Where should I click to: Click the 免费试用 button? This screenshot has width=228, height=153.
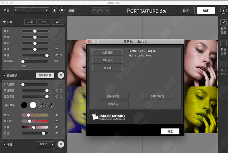click(x=113, y=104)
